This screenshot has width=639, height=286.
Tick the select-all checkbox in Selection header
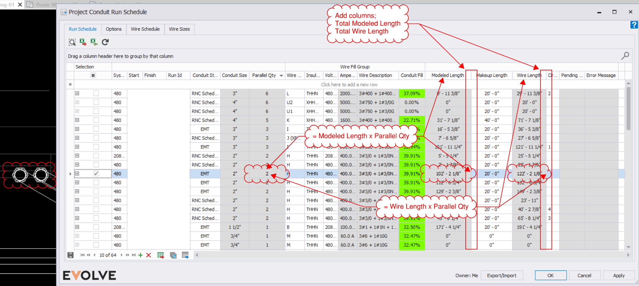[93, 75]
